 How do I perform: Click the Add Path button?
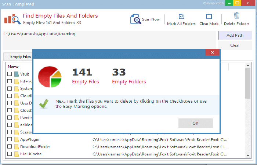pyautogui.click(x=235, y=35)
